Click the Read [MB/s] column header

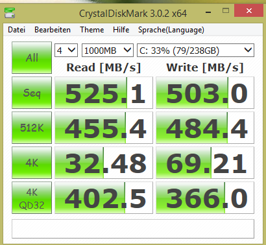[x=104, y=67]
